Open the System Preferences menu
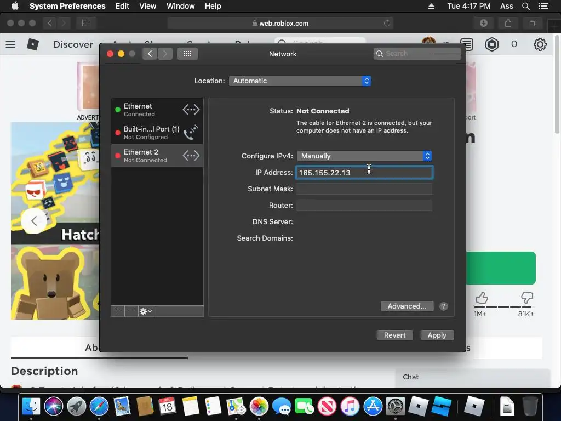561x421 pixels. coord(67,6)
